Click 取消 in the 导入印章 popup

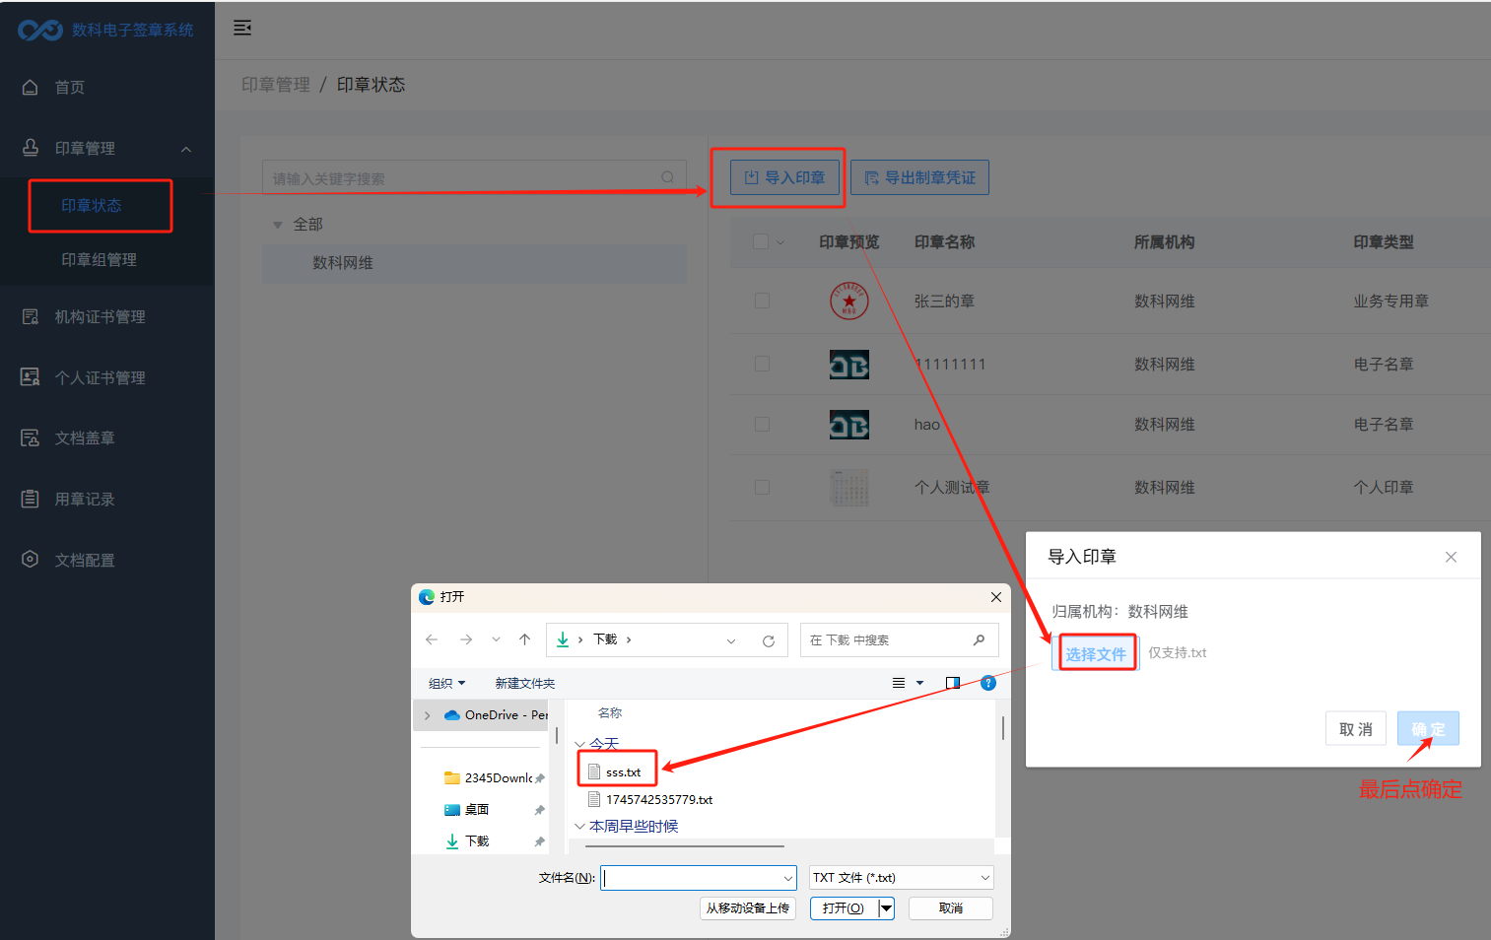point(1356,729)
